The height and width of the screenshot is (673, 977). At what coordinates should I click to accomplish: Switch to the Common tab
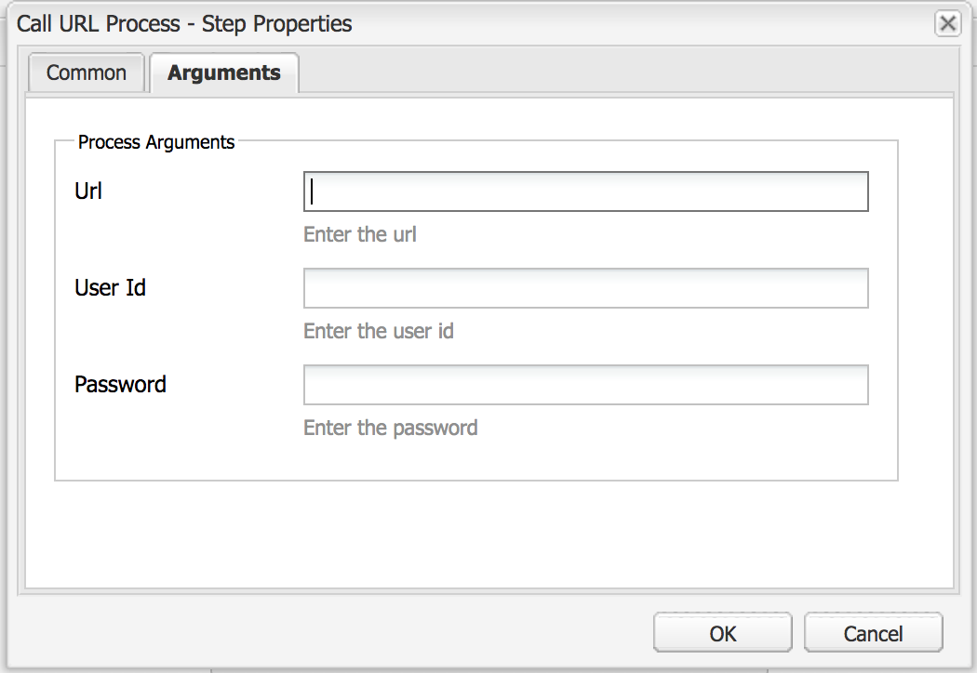[x=87, y=73]
